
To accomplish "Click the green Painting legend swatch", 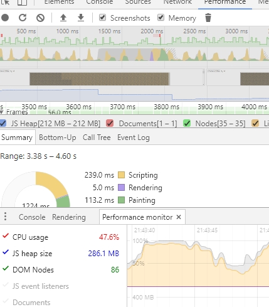I will (x=121, y=200).
